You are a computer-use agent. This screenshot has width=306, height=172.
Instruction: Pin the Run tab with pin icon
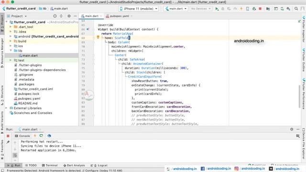(8, 142)
